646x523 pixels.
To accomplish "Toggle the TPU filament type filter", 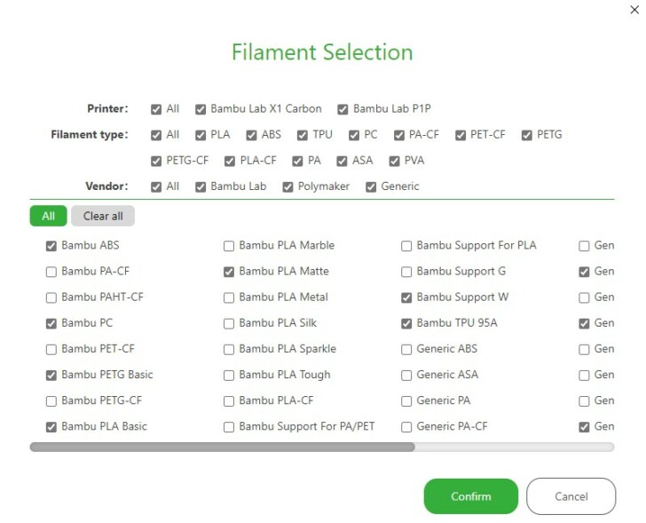I will point(303,135).
